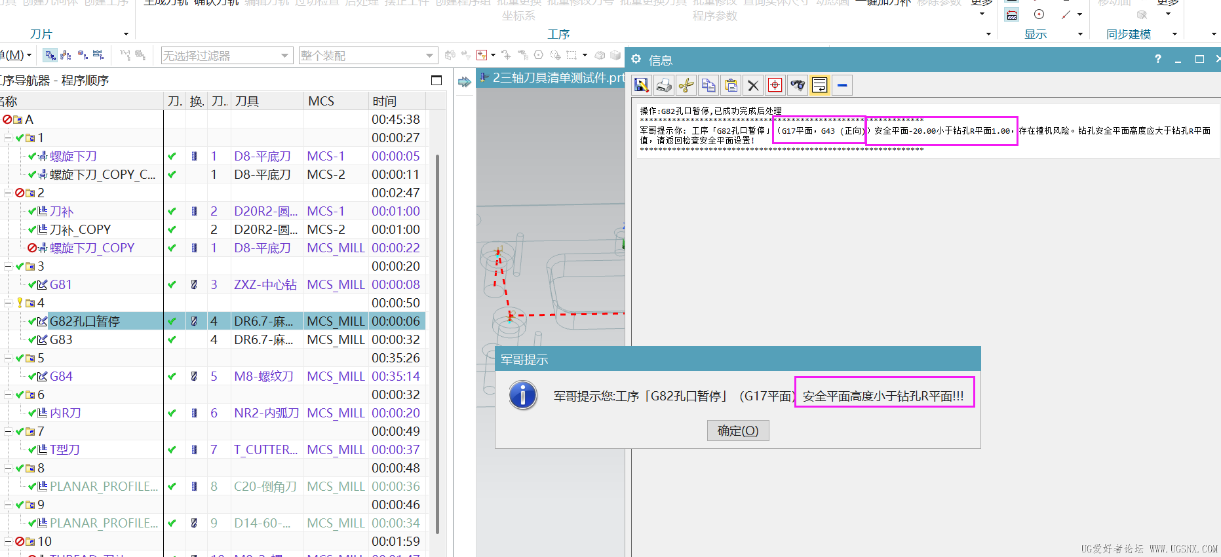Toggle green check for 螺旋下刀 row toolpath column

click(172, 156)
